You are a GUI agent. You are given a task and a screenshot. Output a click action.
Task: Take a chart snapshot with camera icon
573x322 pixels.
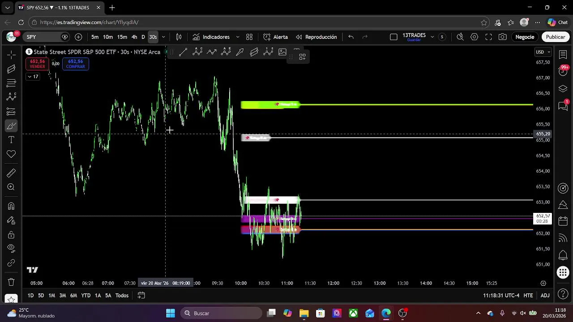(503, 37)
